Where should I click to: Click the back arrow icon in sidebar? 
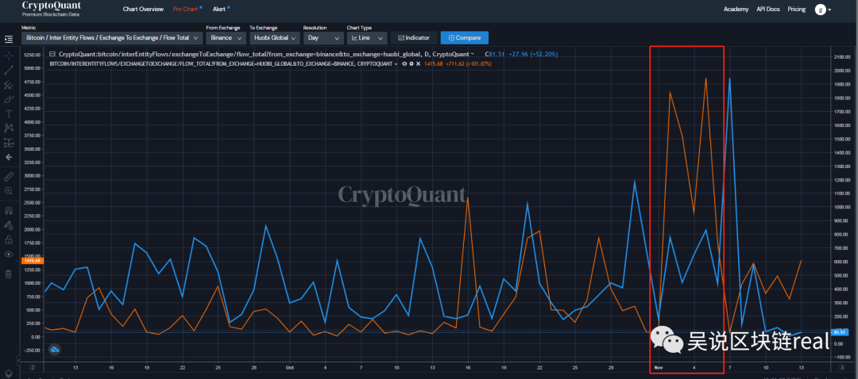click(9, 157)
